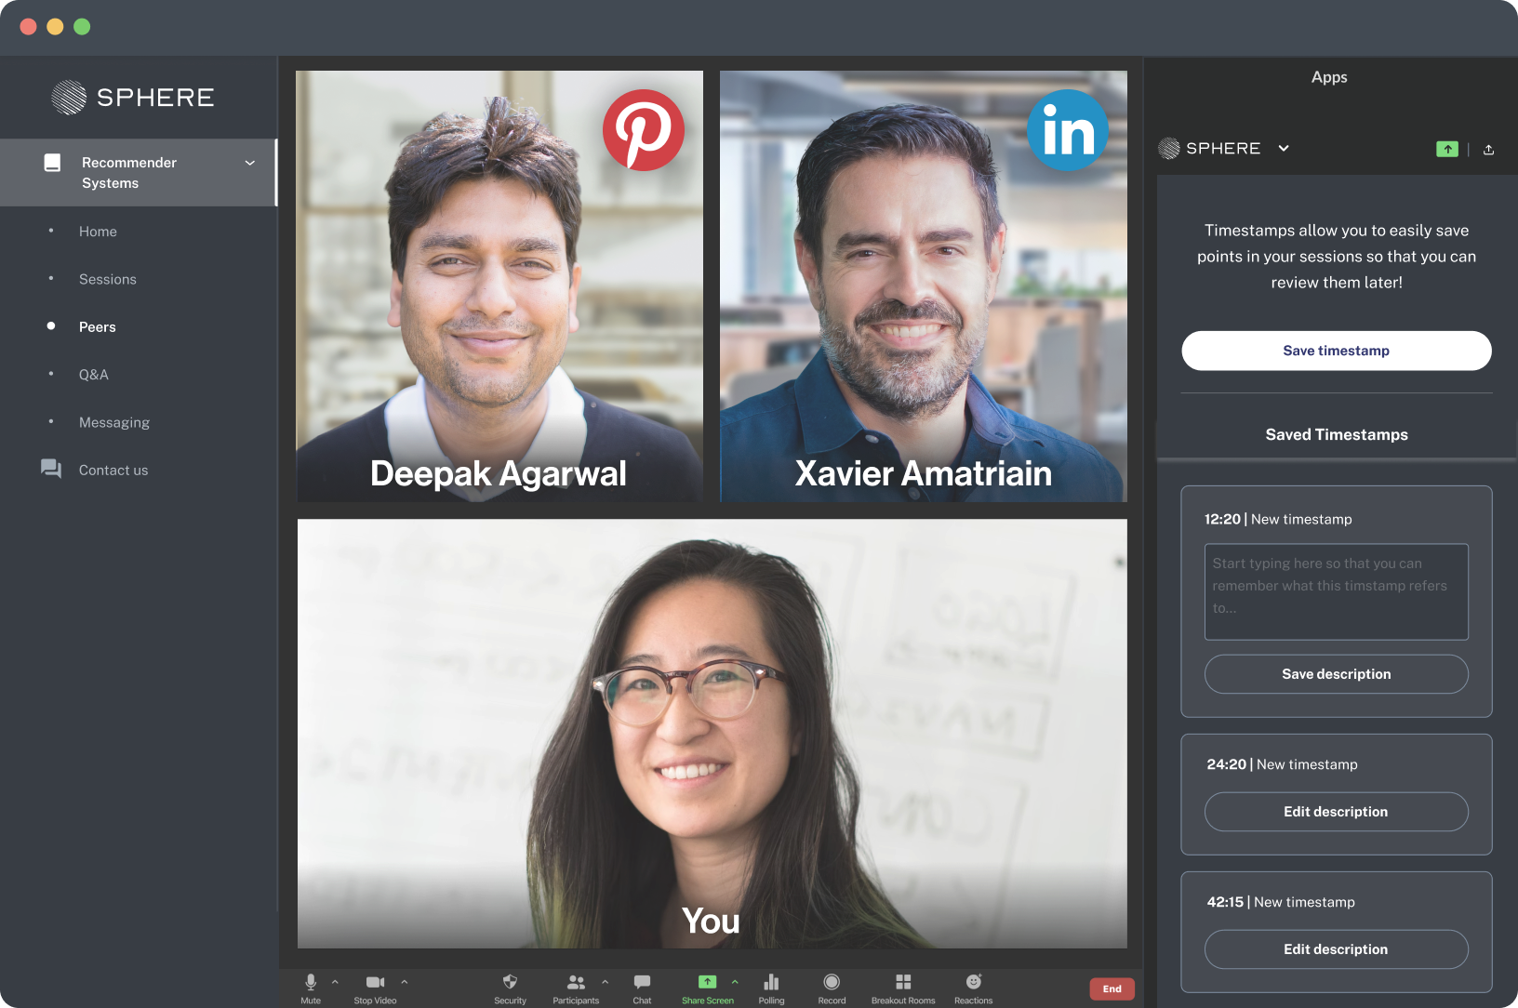Select your own video tile labeled You

712,734
